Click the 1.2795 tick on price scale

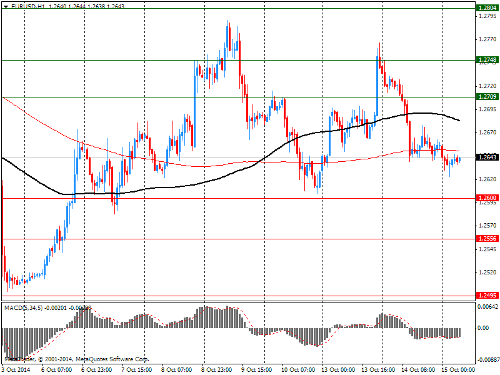(x=486, y=16)
